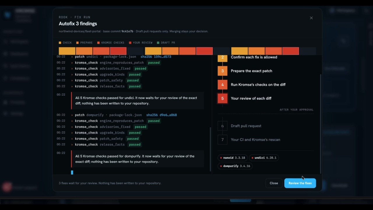Click the steps pane vertical scrollbar
The height and width of the screenshot is (210, 373).
tap(321, 123)
